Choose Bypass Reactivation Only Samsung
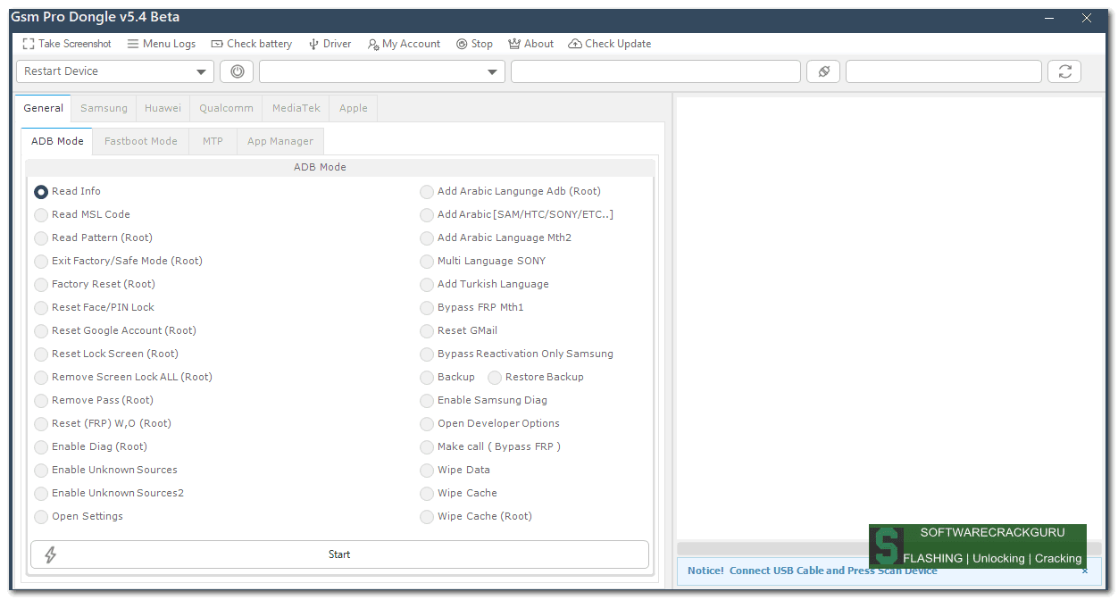This screenshot has height=600, width=1118. pos(517,354)
